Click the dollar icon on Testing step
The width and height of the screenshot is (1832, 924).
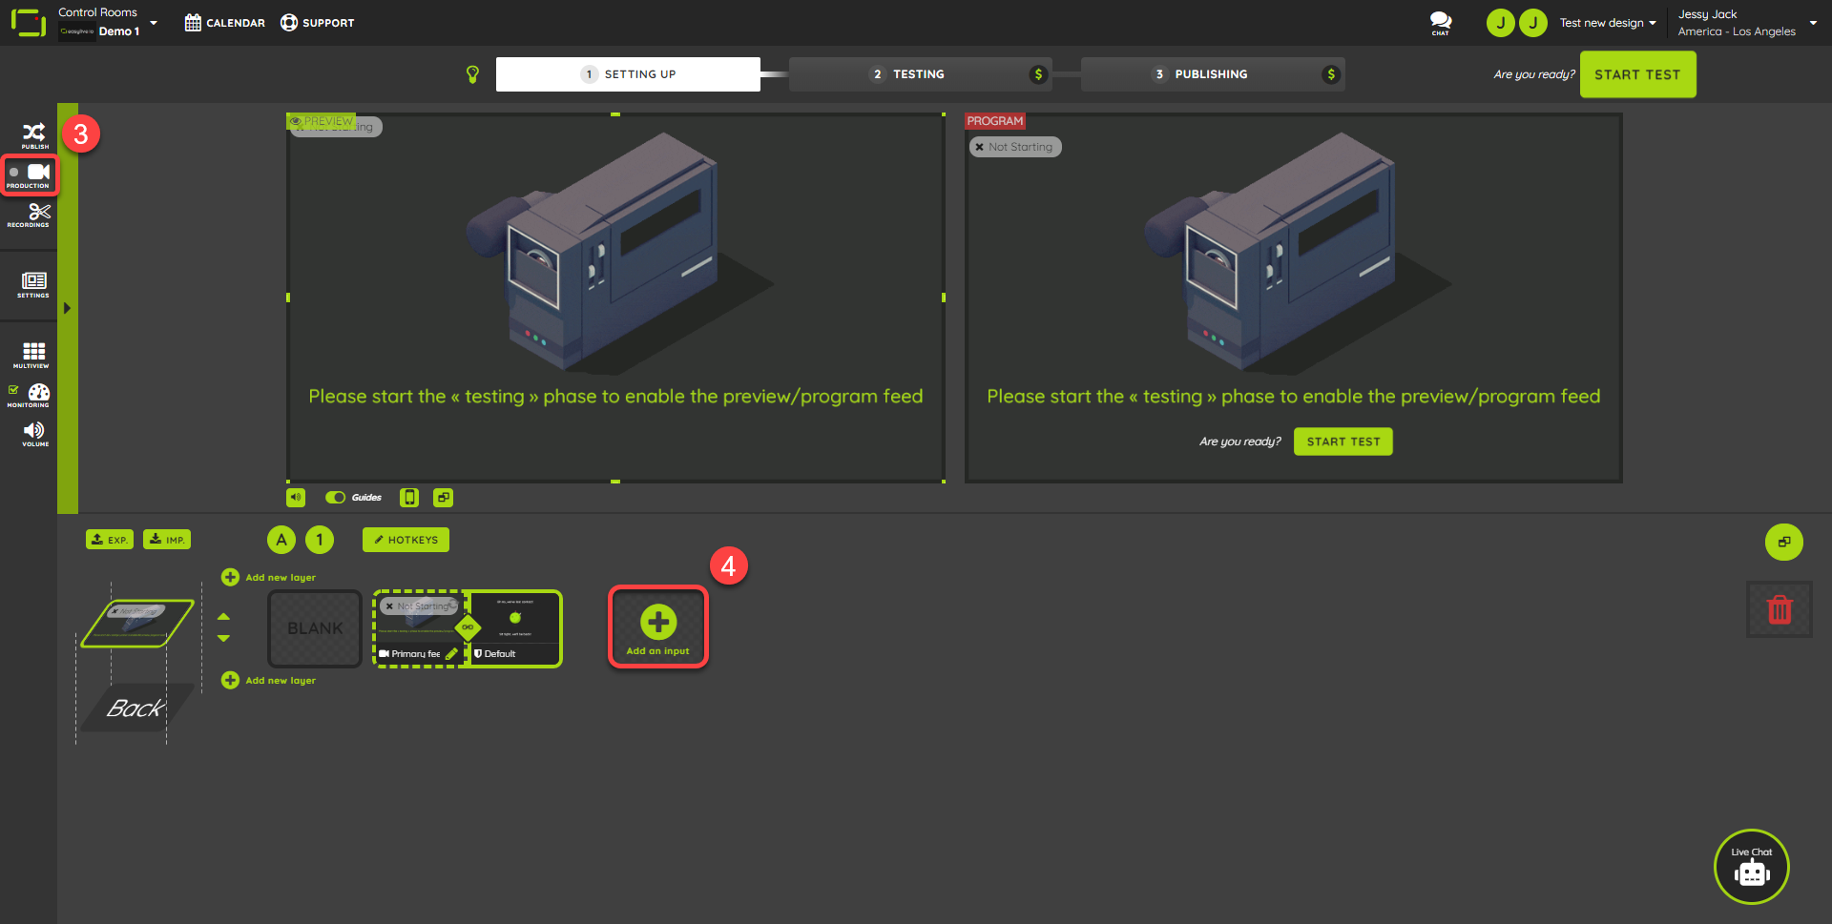1038,74
